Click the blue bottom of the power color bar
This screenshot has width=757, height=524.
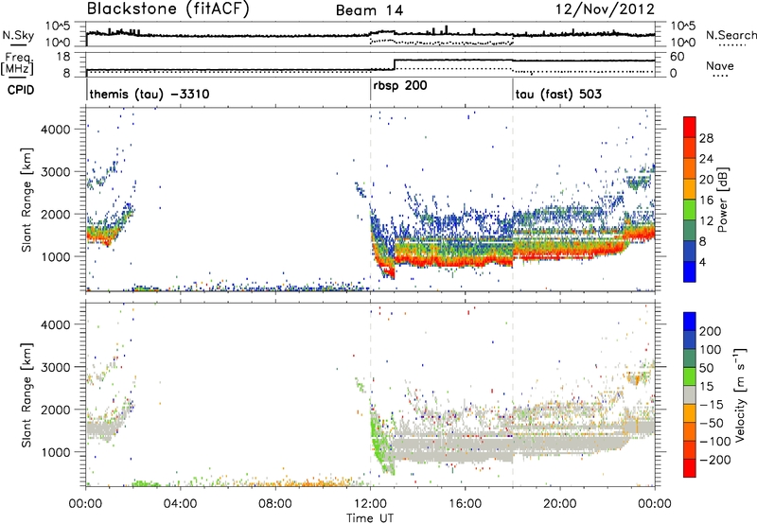(x=690, y=271)
